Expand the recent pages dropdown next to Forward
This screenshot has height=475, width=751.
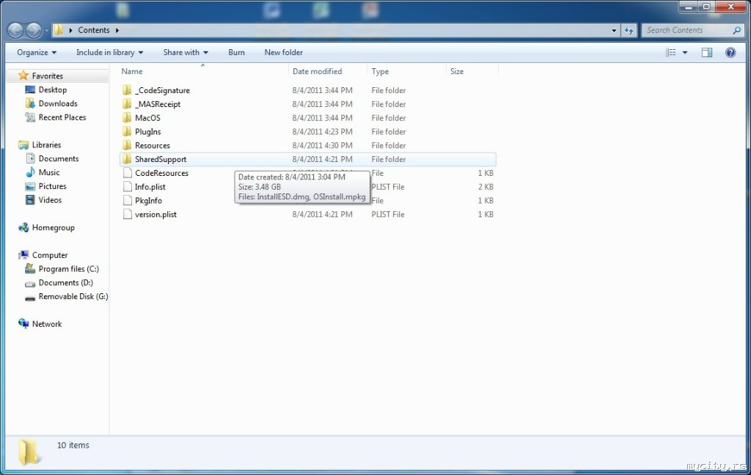(x=46, y=30)
